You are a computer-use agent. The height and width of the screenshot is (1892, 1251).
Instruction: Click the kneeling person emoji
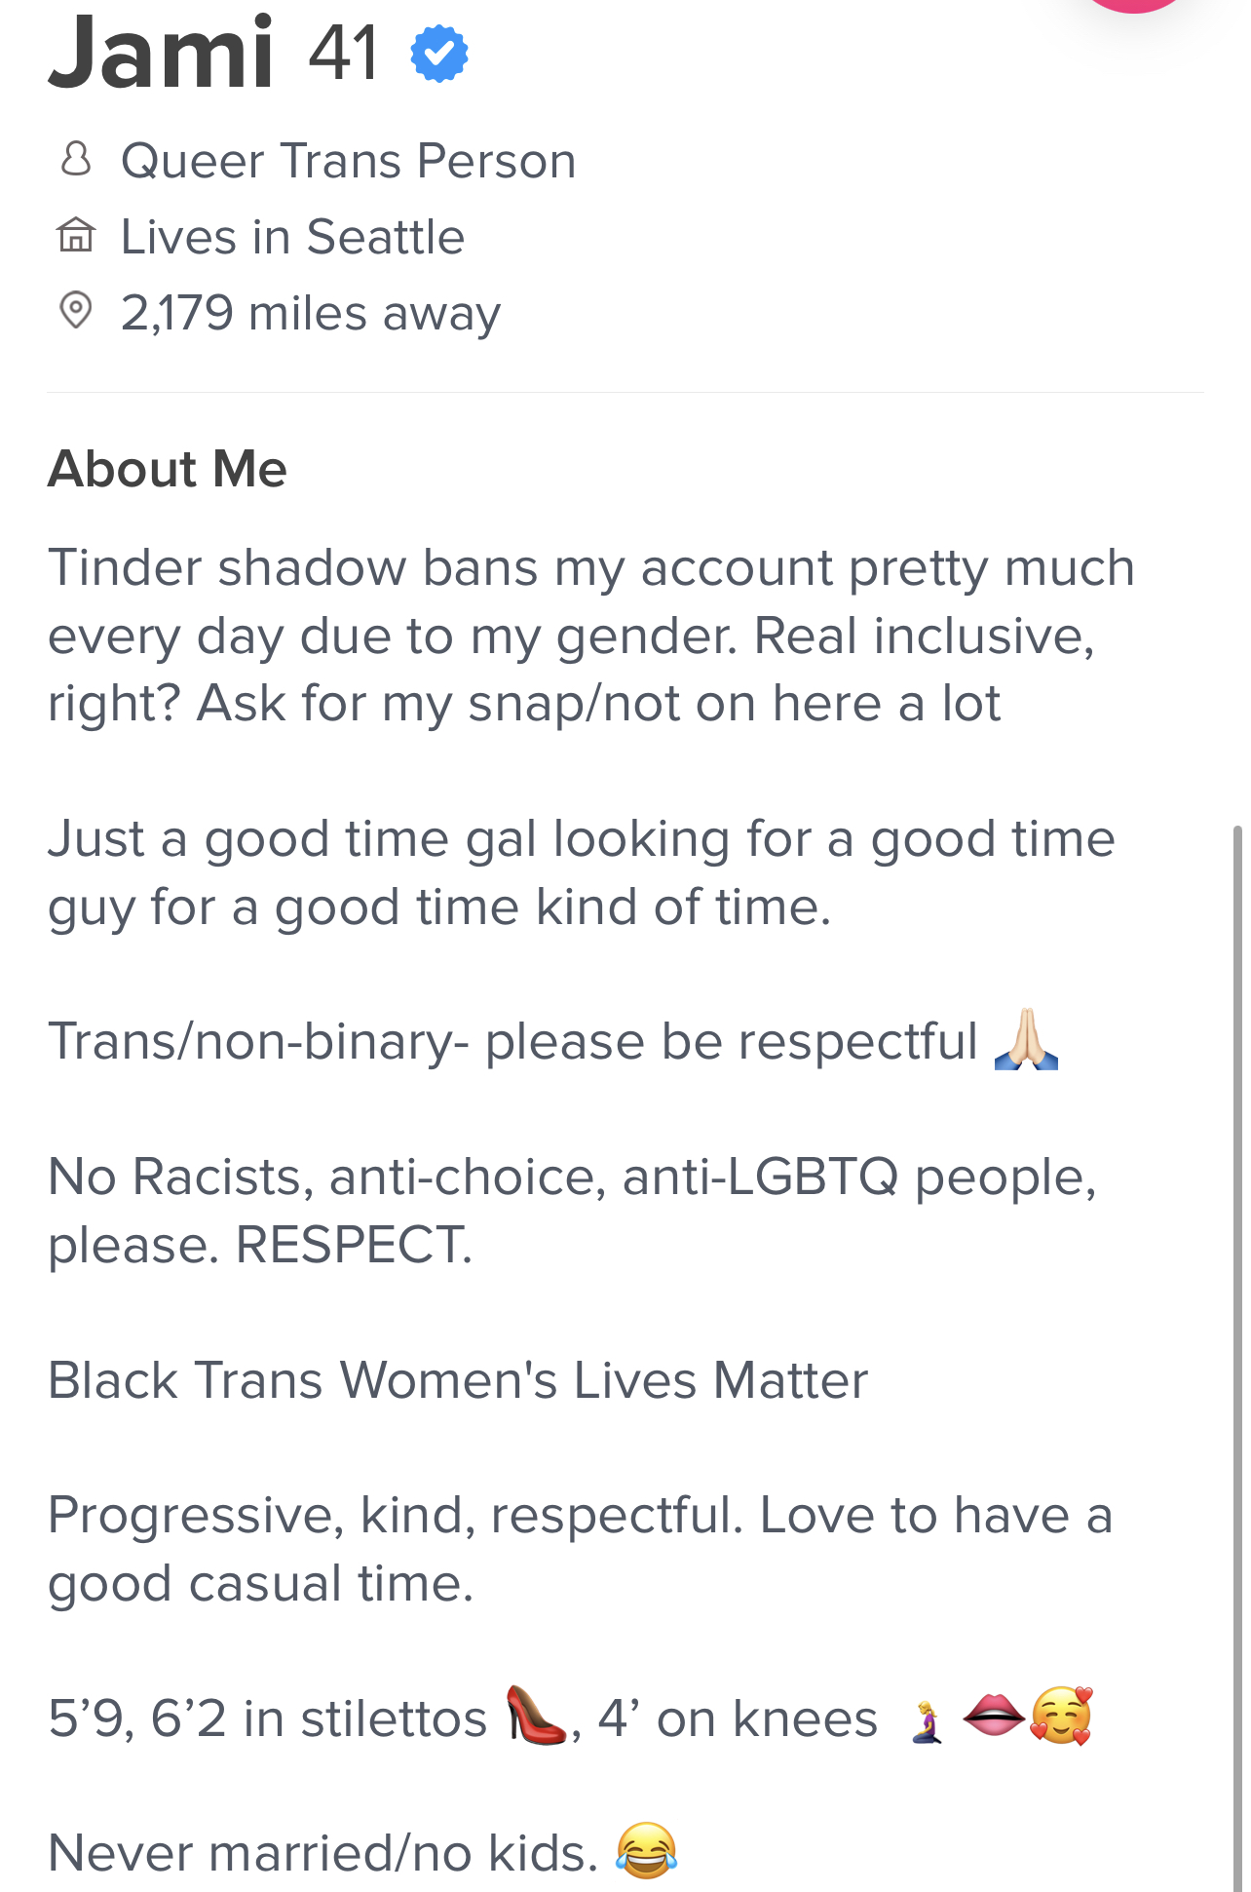(x=927, y=1722)
